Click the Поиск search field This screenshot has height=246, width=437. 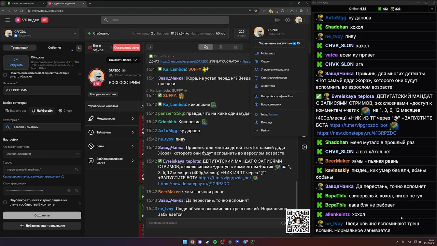click(165, 20)
